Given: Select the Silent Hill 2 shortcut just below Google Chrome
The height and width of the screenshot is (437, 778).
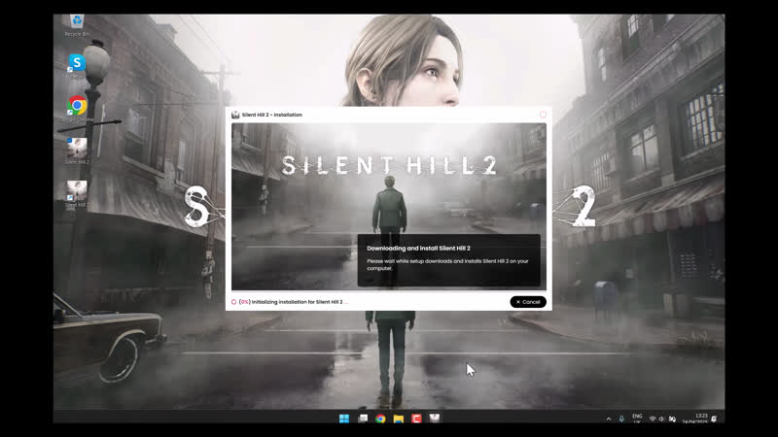Looking at the screenshot, I should click(x=77, y=151).
